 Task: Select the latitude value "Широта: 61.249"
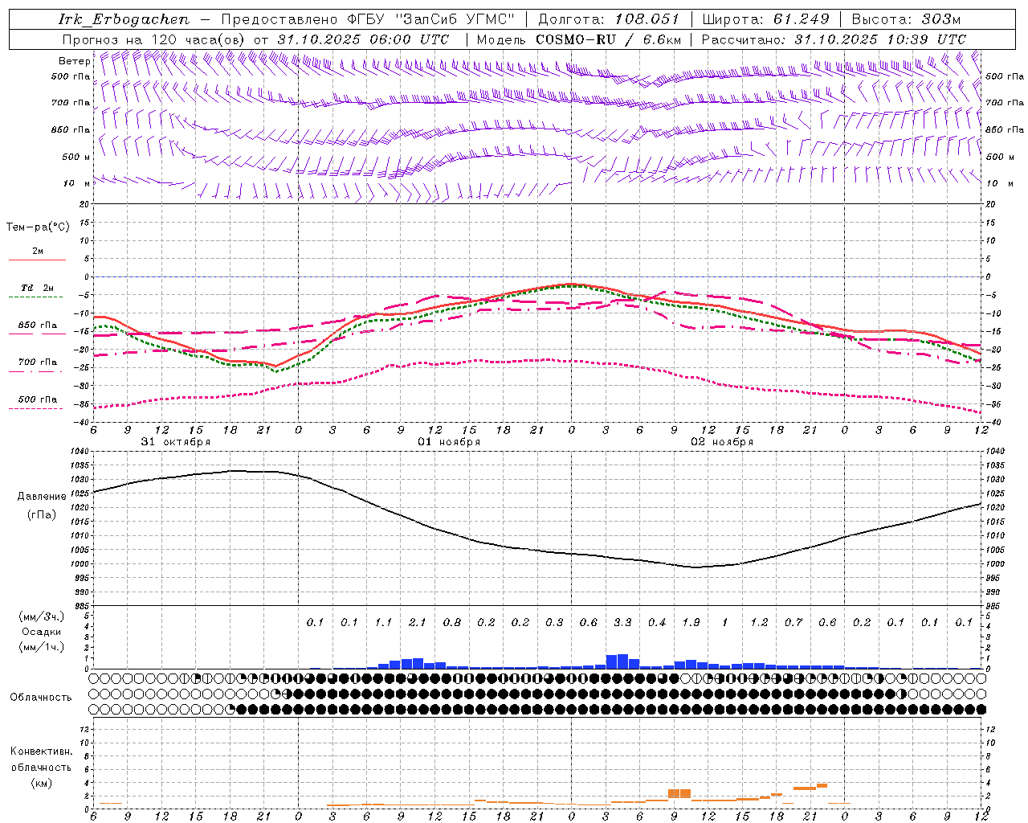point(765,19)
